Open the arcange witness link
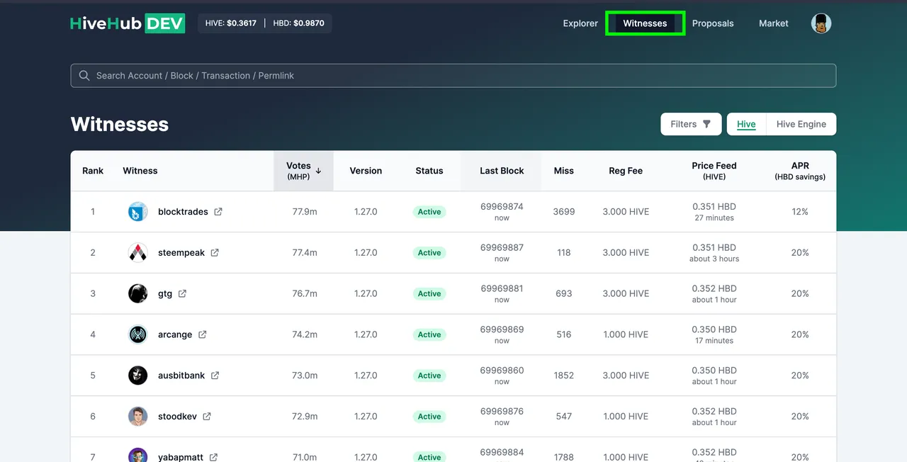This screenshot has width=907, height=462. point(175,334)
